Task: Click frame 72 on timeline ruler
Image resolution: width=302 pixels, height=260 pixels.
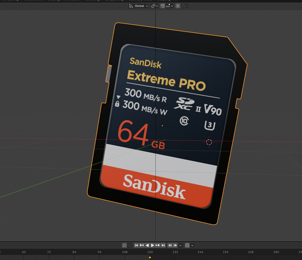Action: tap(49, 252)
